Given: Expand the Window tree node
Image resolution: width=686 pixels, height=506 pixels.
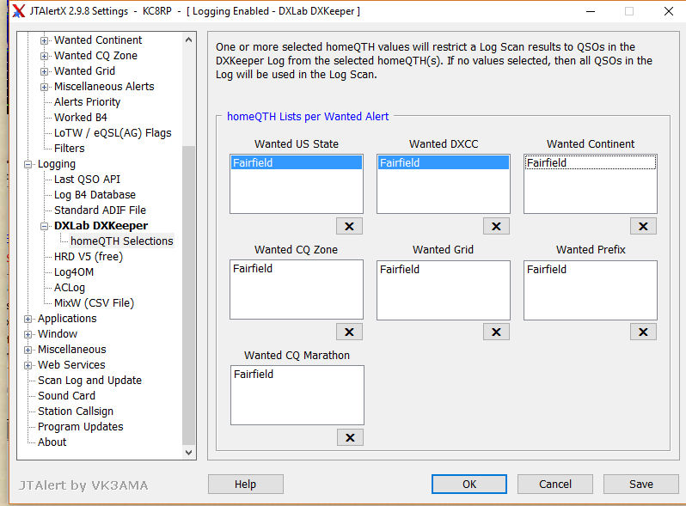Looking at the screenshot, I should [28, 334].
